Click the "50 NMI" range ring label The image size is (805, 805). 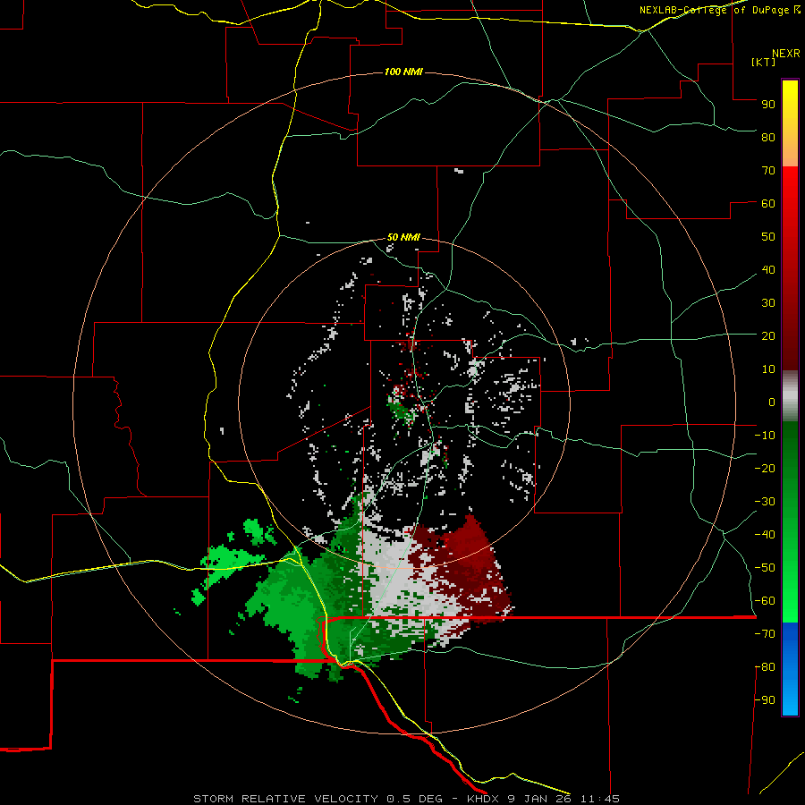click(403, 237)
